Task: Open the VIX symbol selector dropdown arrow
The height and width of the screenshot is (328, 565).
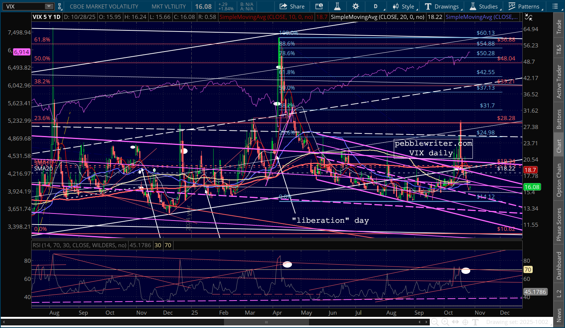Action: click(x=49, y=6)
